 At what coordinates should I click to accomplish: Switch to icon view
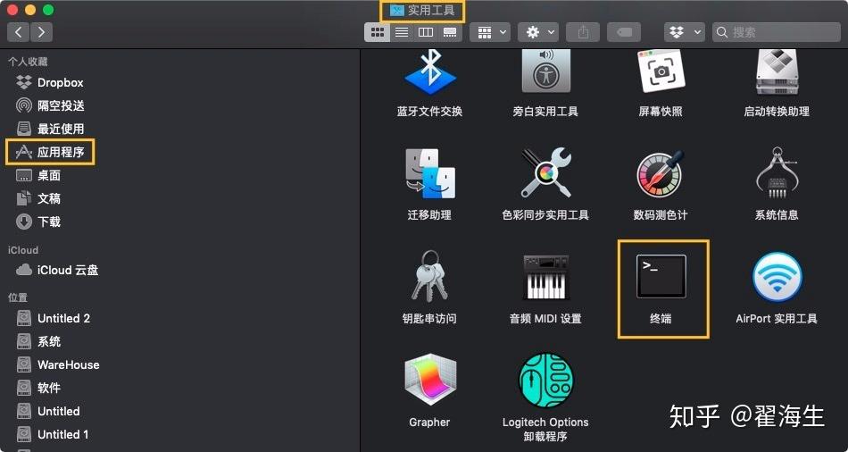tap(377, 32)
